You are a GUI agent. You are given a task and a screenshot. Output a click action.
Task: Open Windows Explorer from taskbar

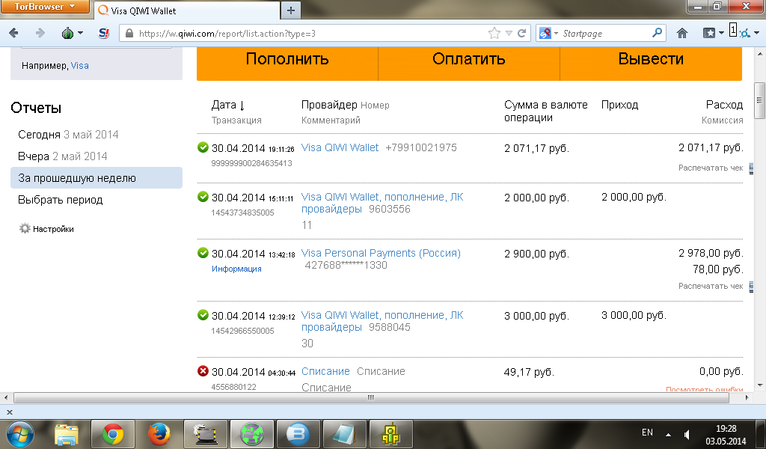pyautogui.click(x=67, y=434)
